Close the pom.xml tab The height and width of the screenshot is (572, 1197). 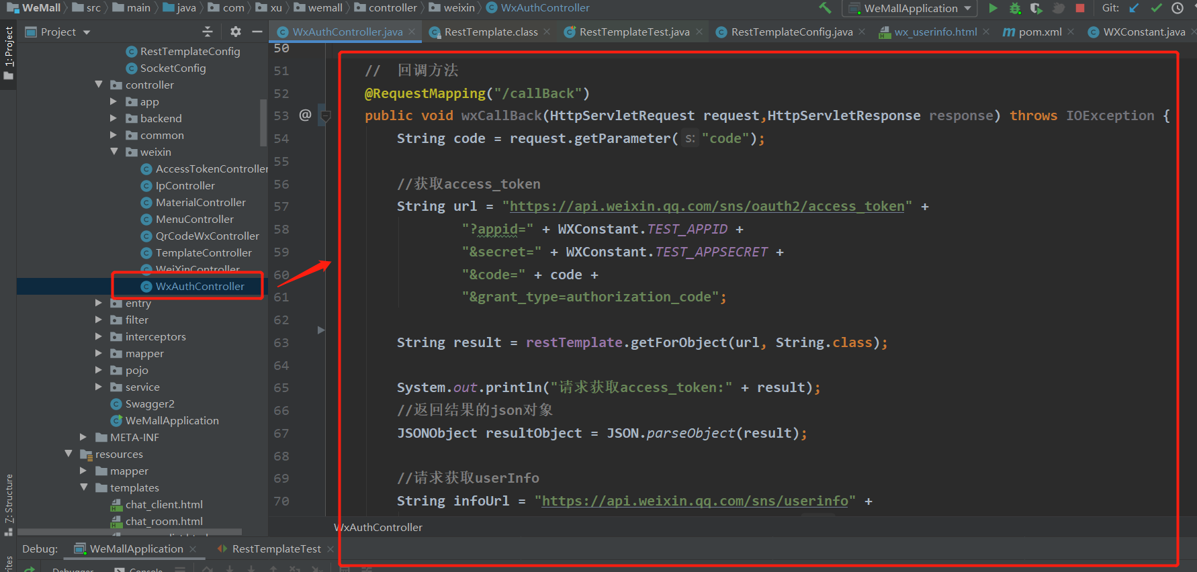point(1071,32)
